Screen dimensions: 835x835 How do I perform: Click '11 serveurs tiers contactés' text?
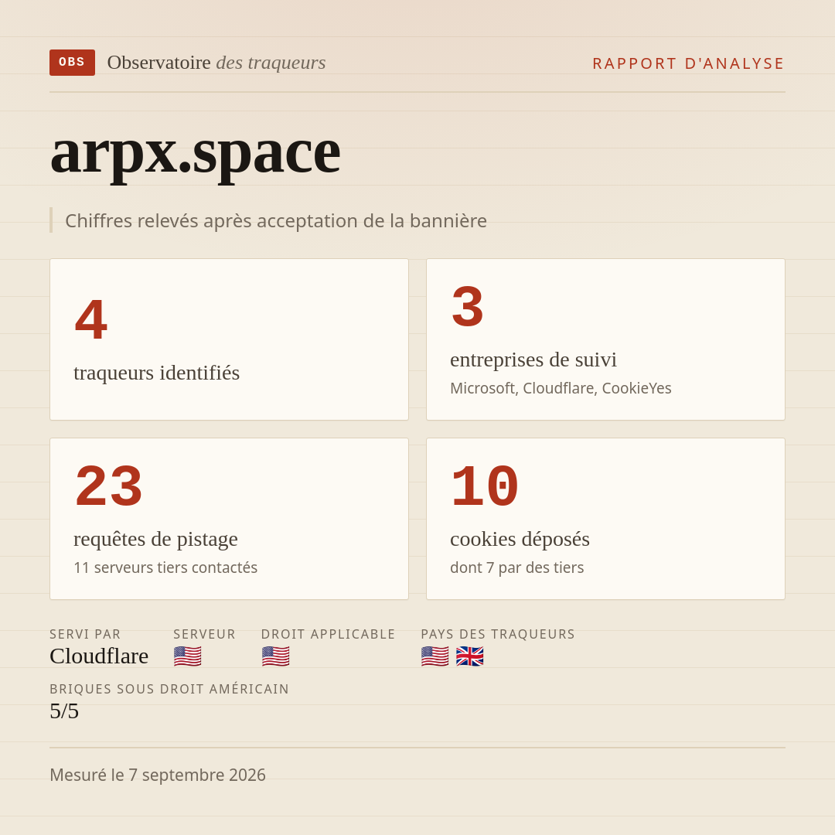[x=165, y=567]
